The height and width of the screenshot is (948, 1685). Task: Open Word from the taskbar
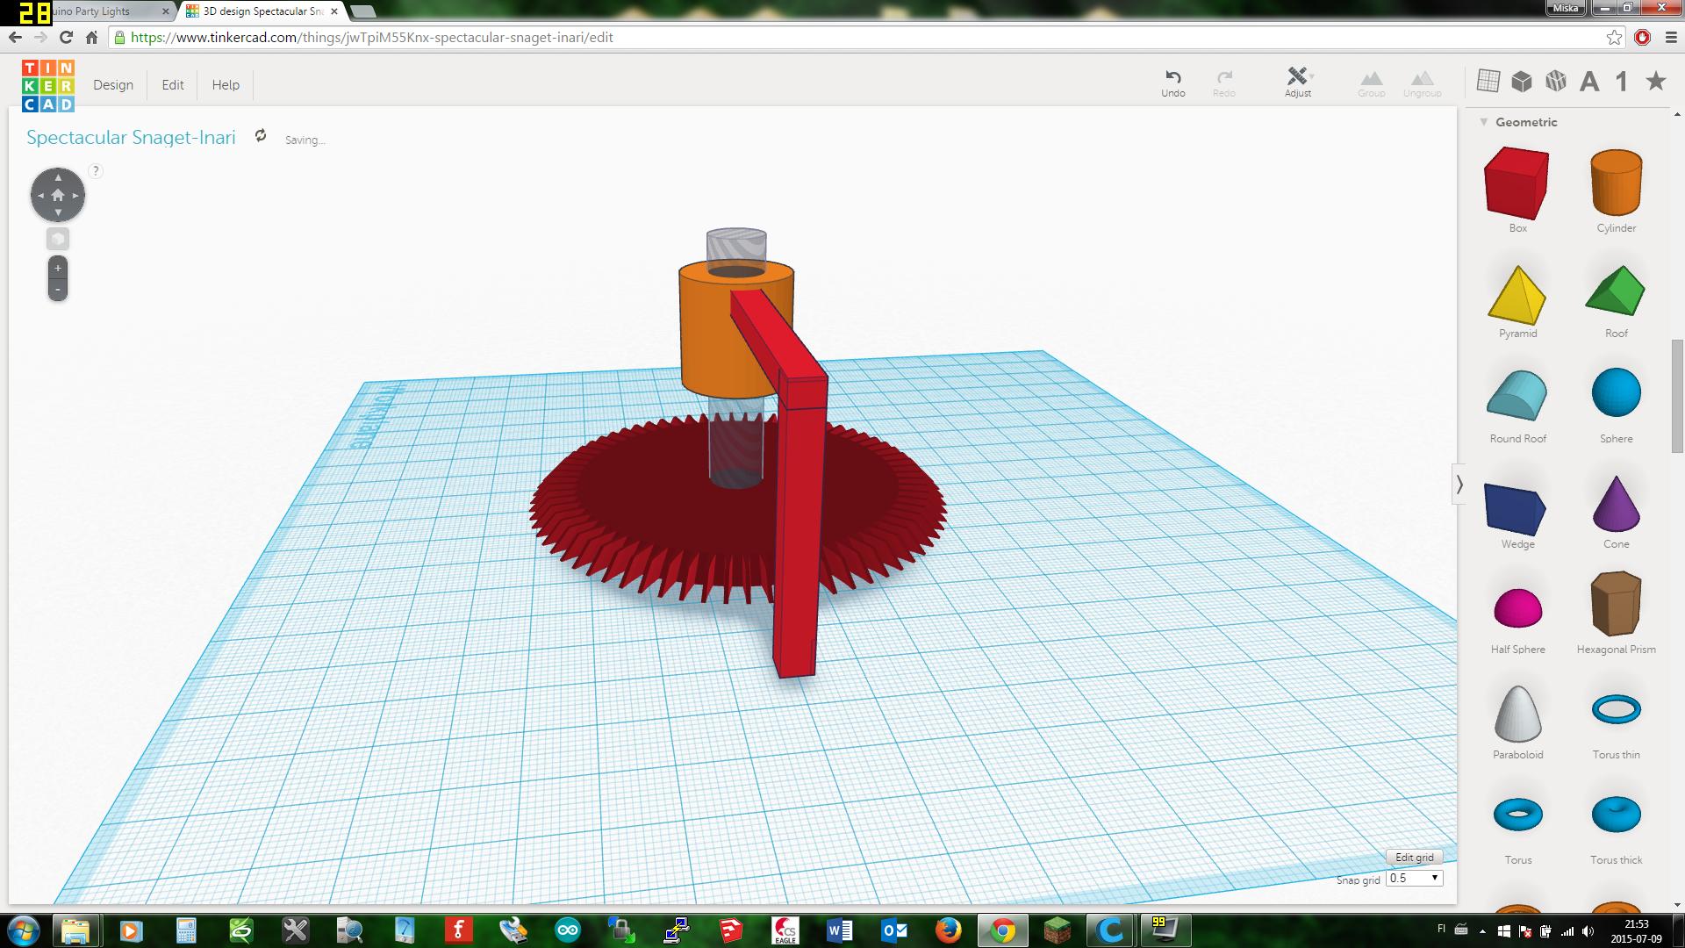[x=840, y=930]
